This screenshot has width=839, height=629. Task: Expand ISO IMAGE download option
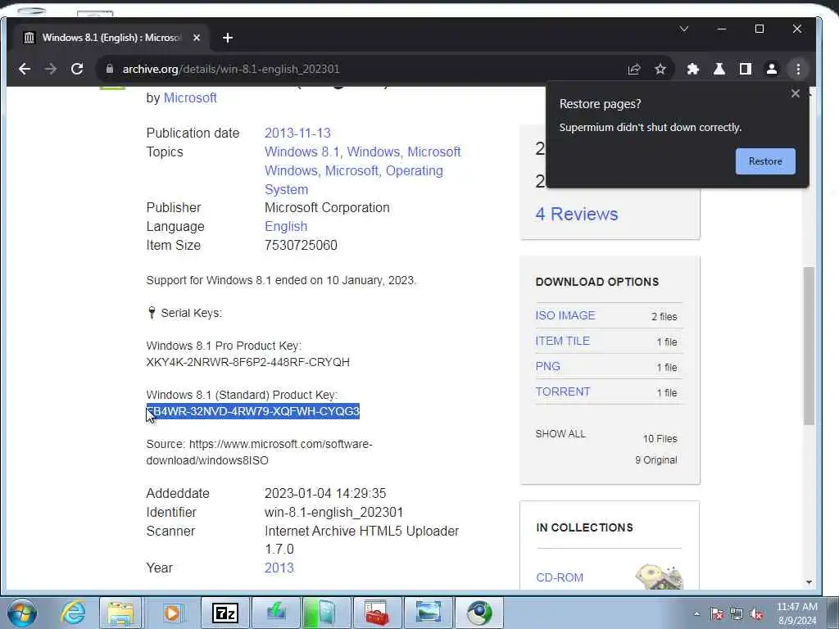click(x=565, y=315)
